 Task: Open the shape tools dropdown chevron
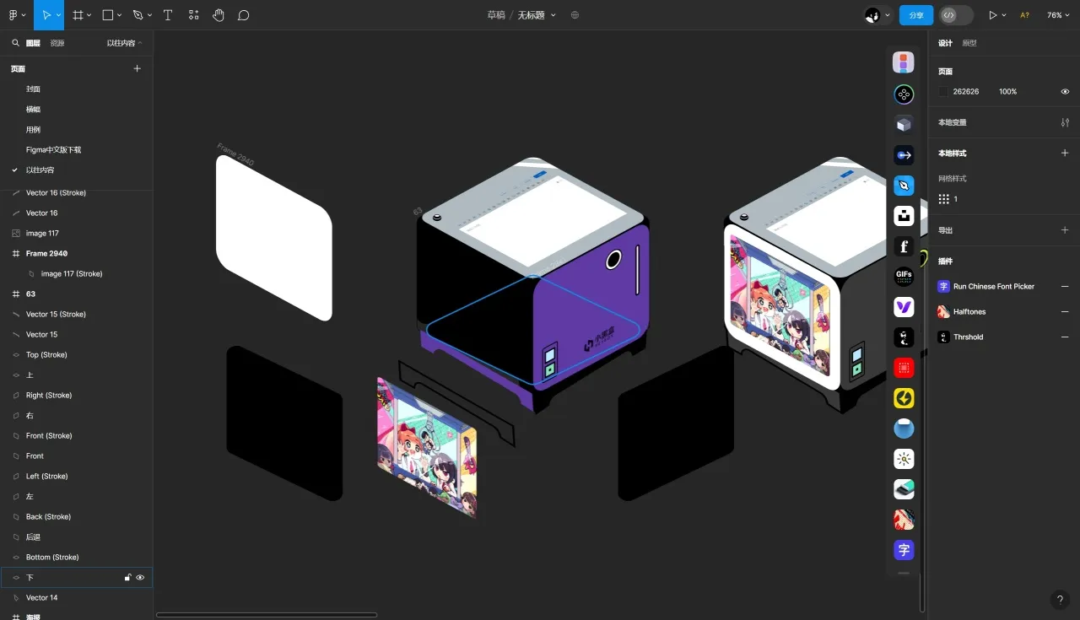[120, 15]
